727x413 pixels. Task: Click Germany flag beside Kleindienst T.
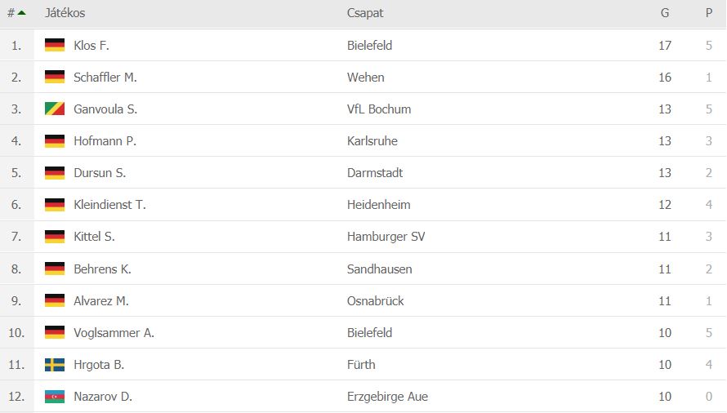pyautogui.click(x=55, y=204)
